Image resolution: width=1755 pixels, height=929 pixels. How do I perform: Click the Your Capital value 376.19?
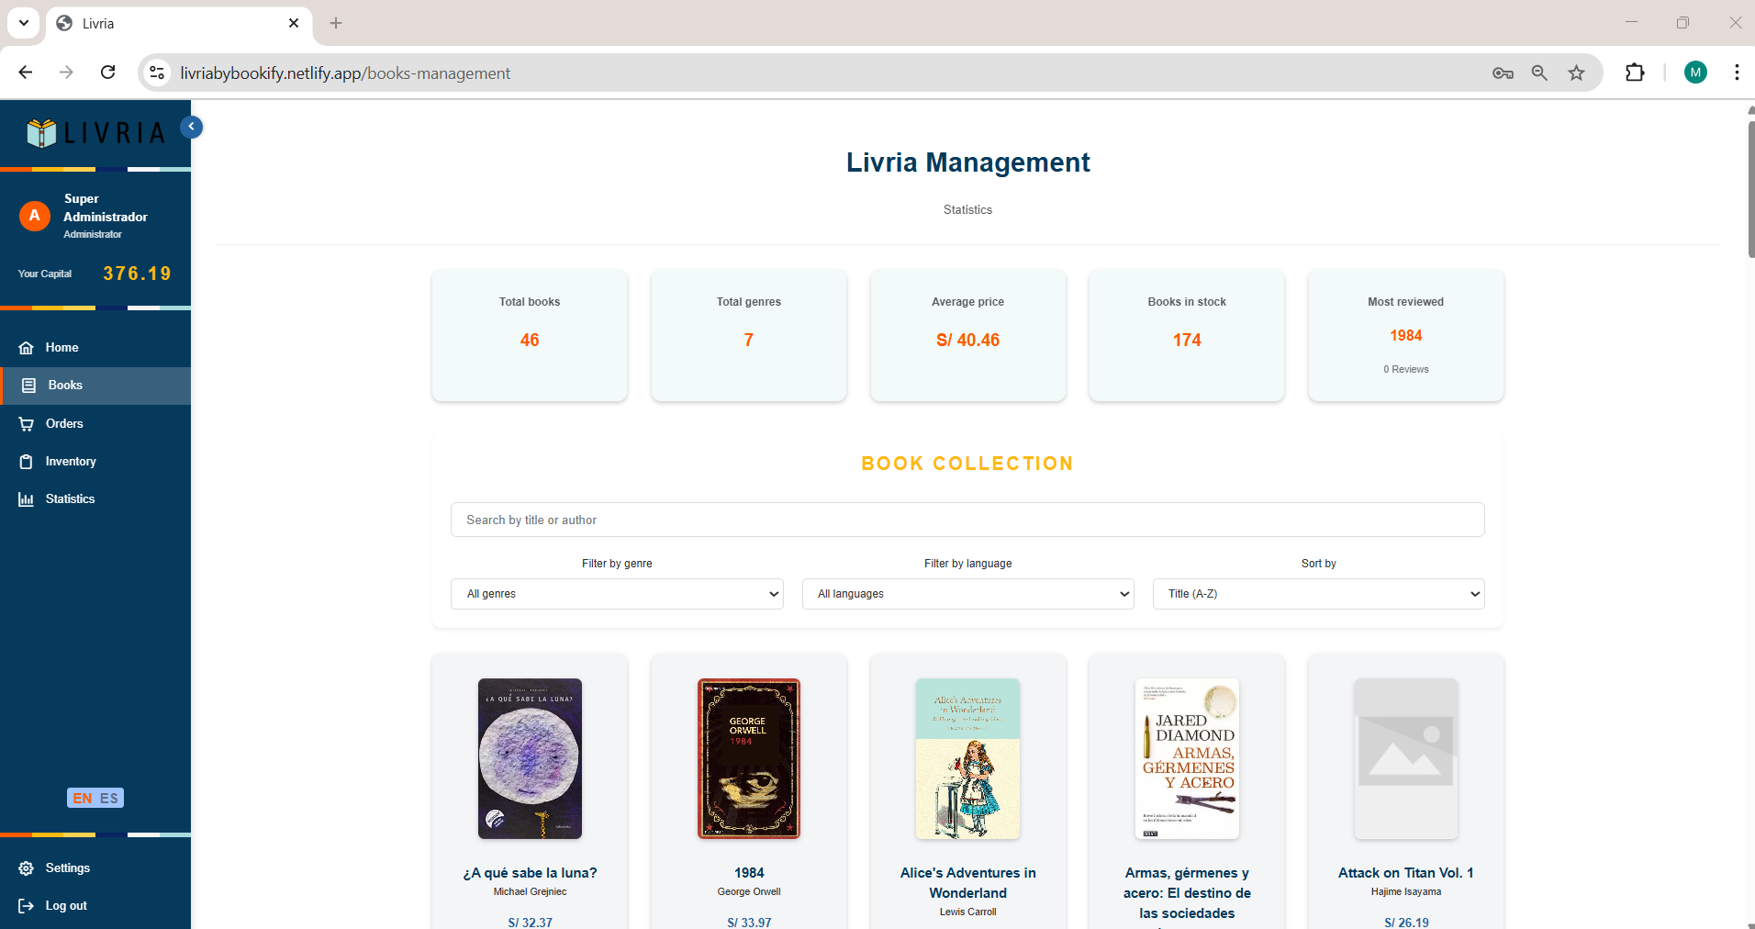point(138,274)
